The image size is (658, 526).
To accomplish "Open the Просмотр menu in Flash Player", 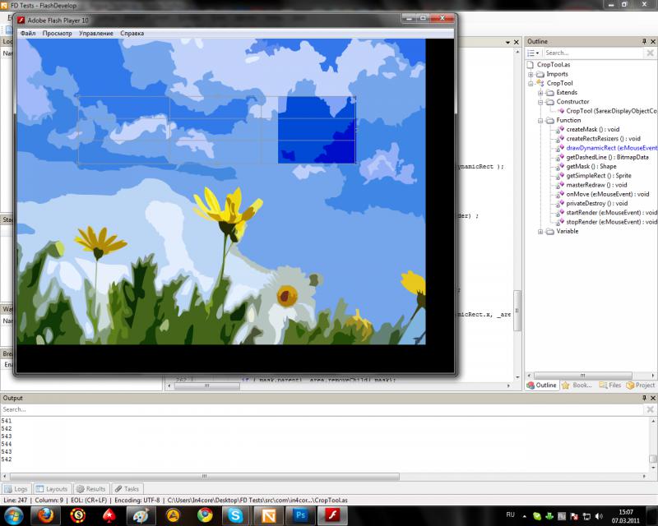I will pos(57,33).
